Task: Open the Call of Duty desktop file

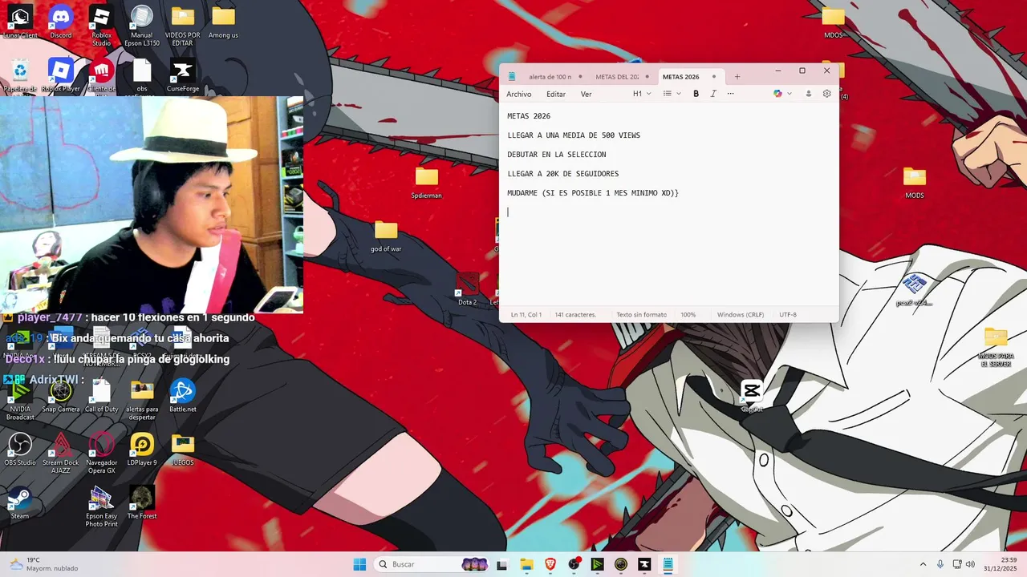Action: coord(101,396)
